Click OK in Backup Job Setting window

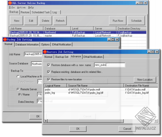(36, 116)
